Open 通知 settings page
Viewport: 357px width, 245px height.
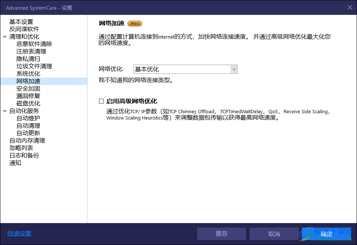pyautogui.click(x=15, y=163)
